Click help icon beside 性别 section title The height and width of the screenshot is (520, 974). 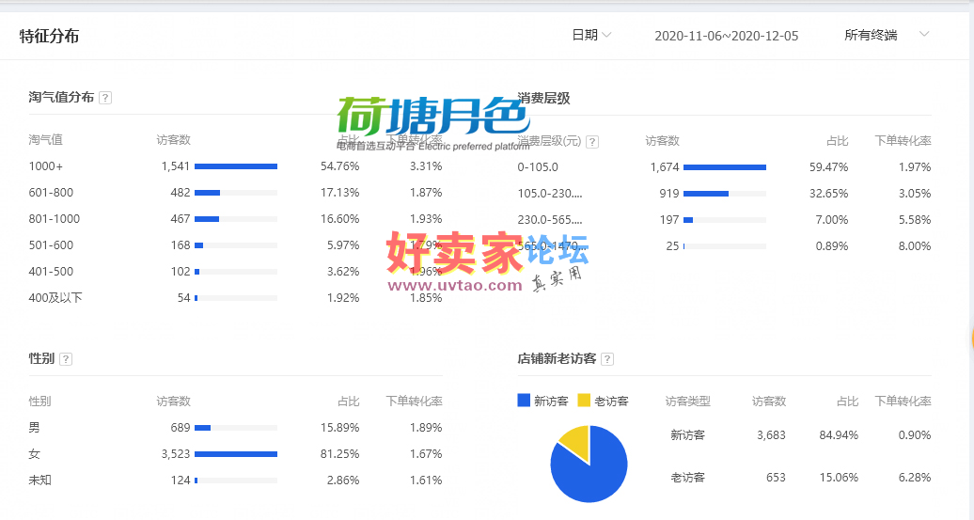tap(66, 359)
